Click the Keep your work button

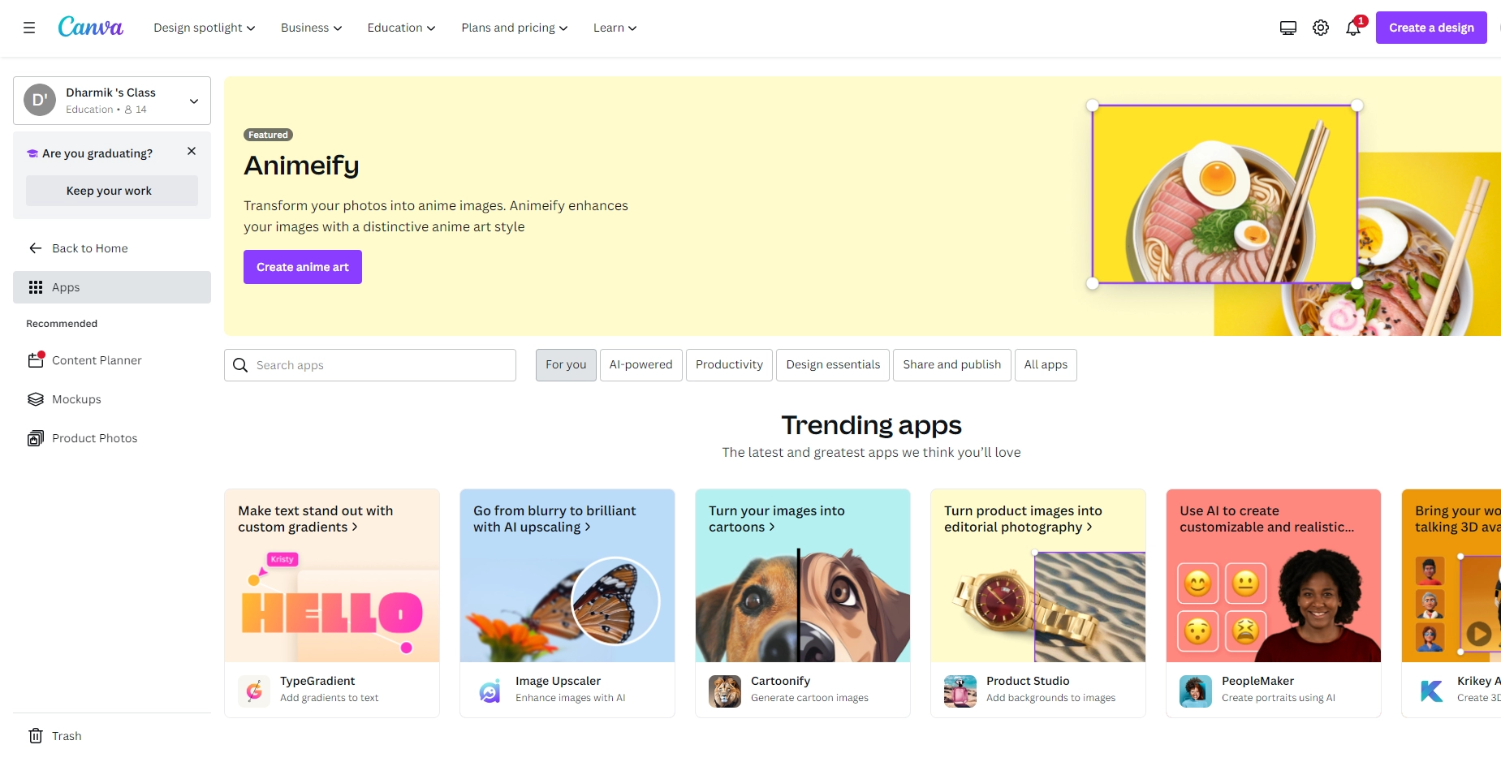coord(109,191)
